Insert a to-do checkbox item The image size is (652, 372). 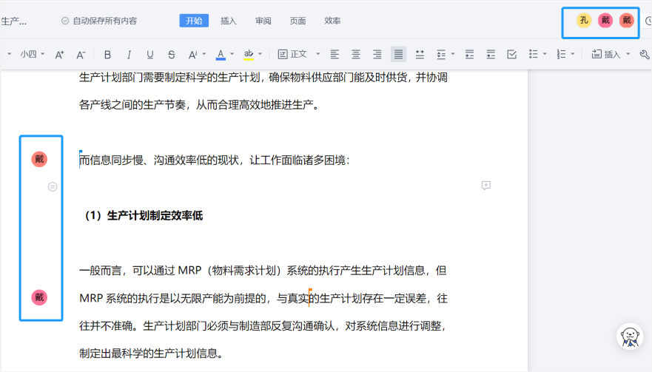click(512, 55)
